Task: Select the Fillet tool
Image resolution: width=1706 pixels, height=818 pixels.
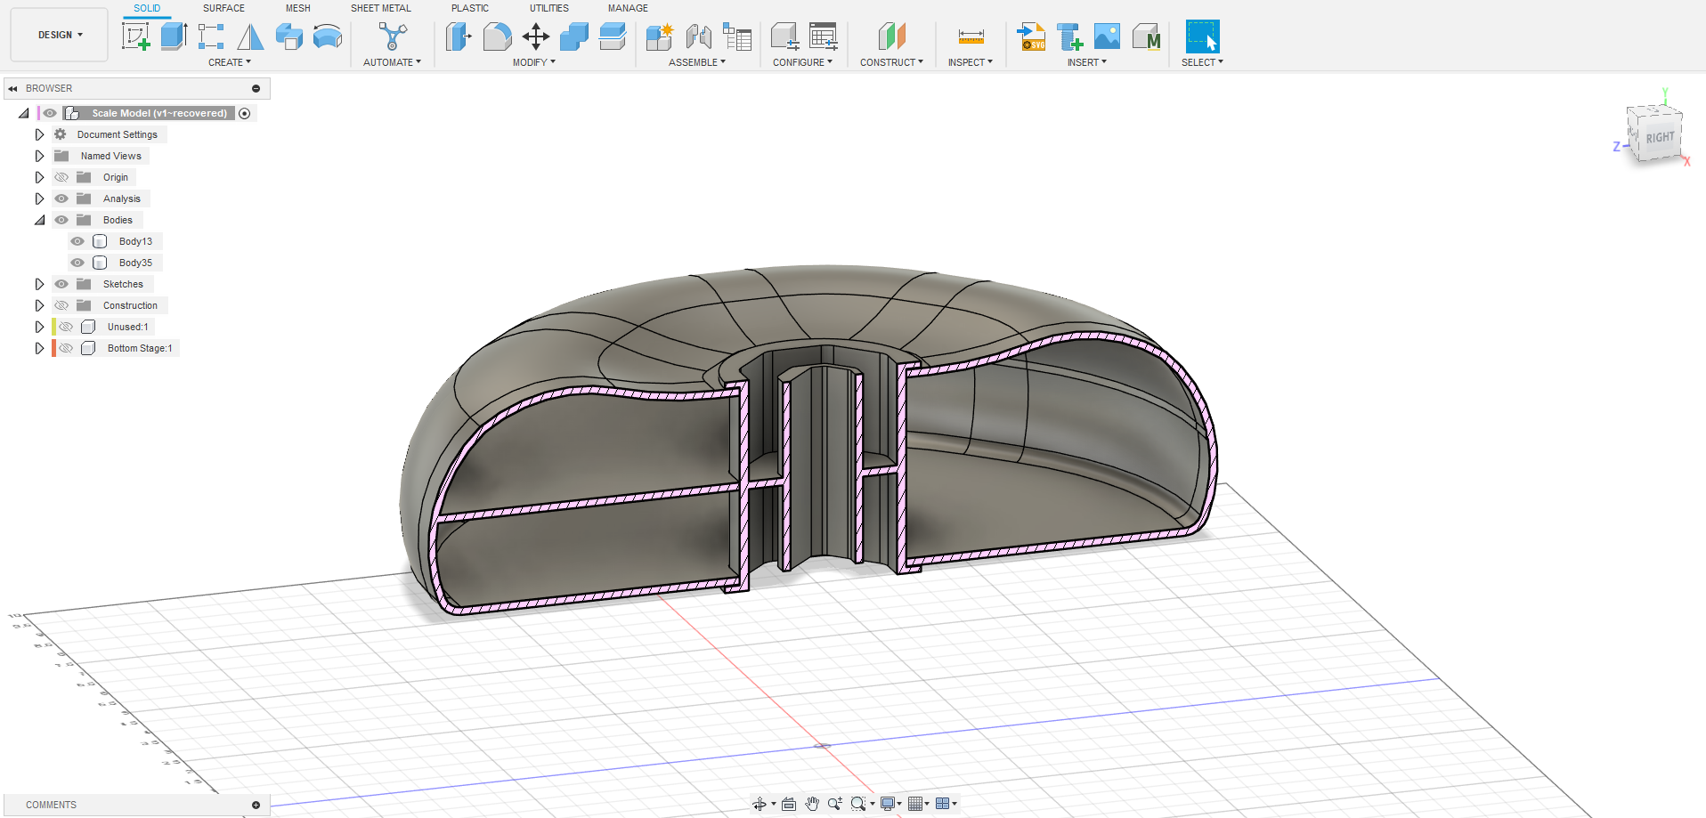Action: 497,36
